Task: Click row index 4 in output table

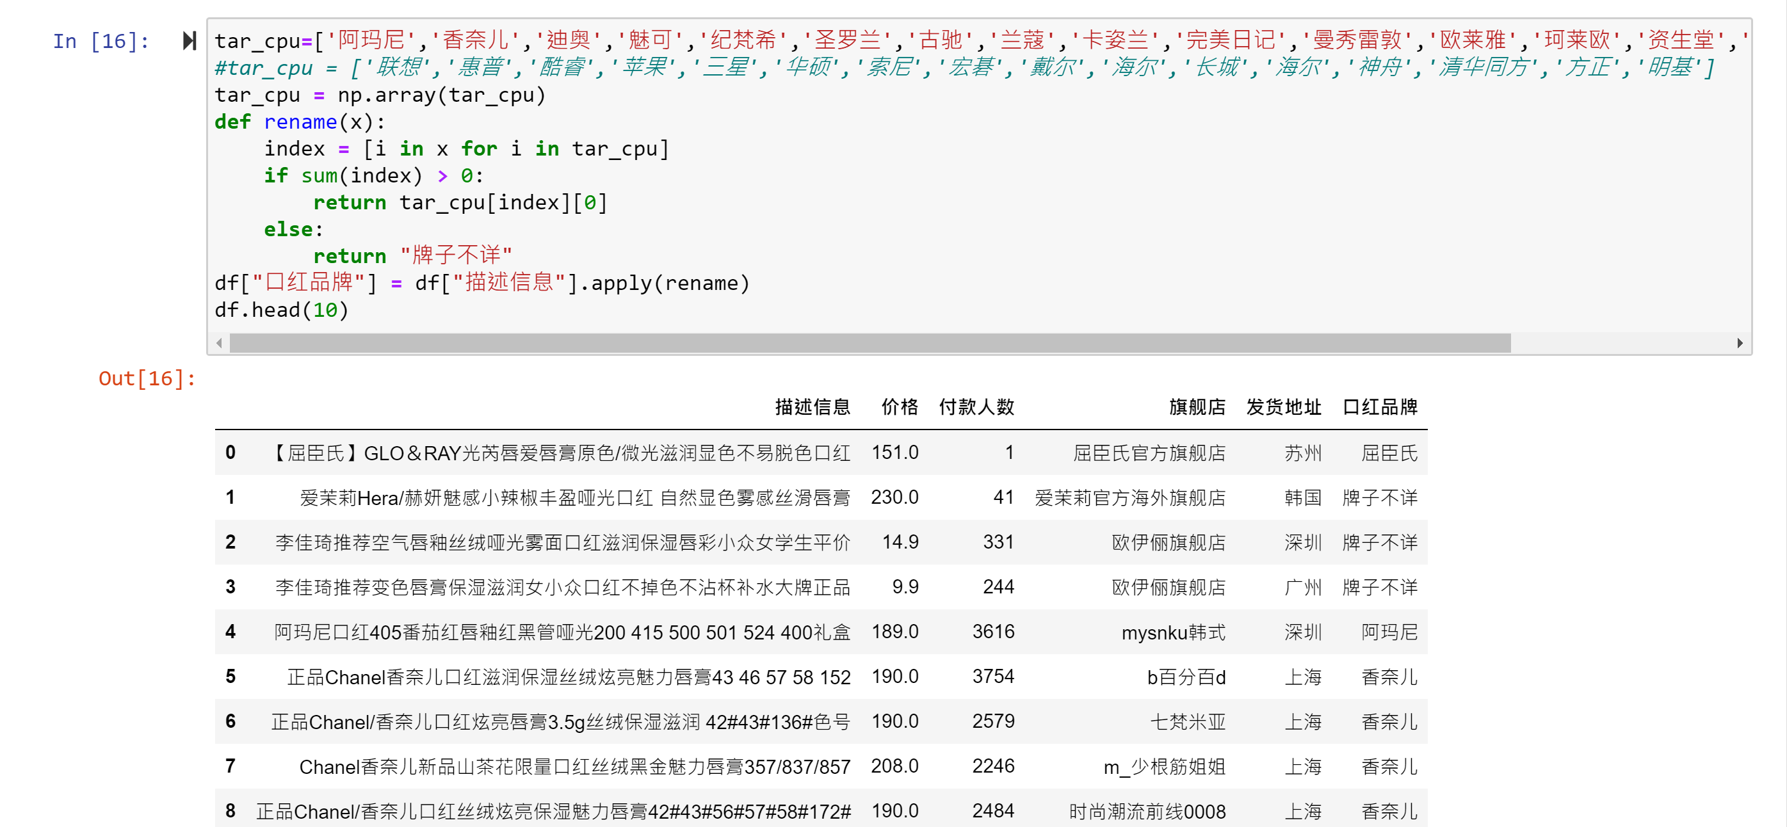Action: pos(230,632)
